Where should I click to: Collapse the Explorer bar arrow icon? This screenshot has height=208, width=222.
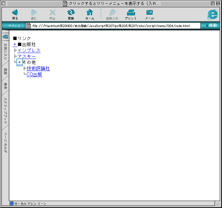[x=6, y=37]
